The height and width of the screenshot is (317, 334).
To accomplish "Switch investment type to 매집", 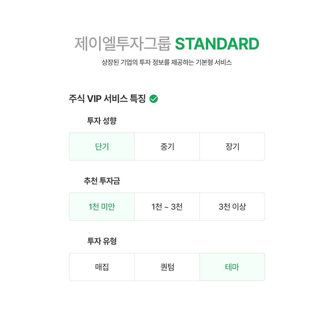I will coord(102,267).
